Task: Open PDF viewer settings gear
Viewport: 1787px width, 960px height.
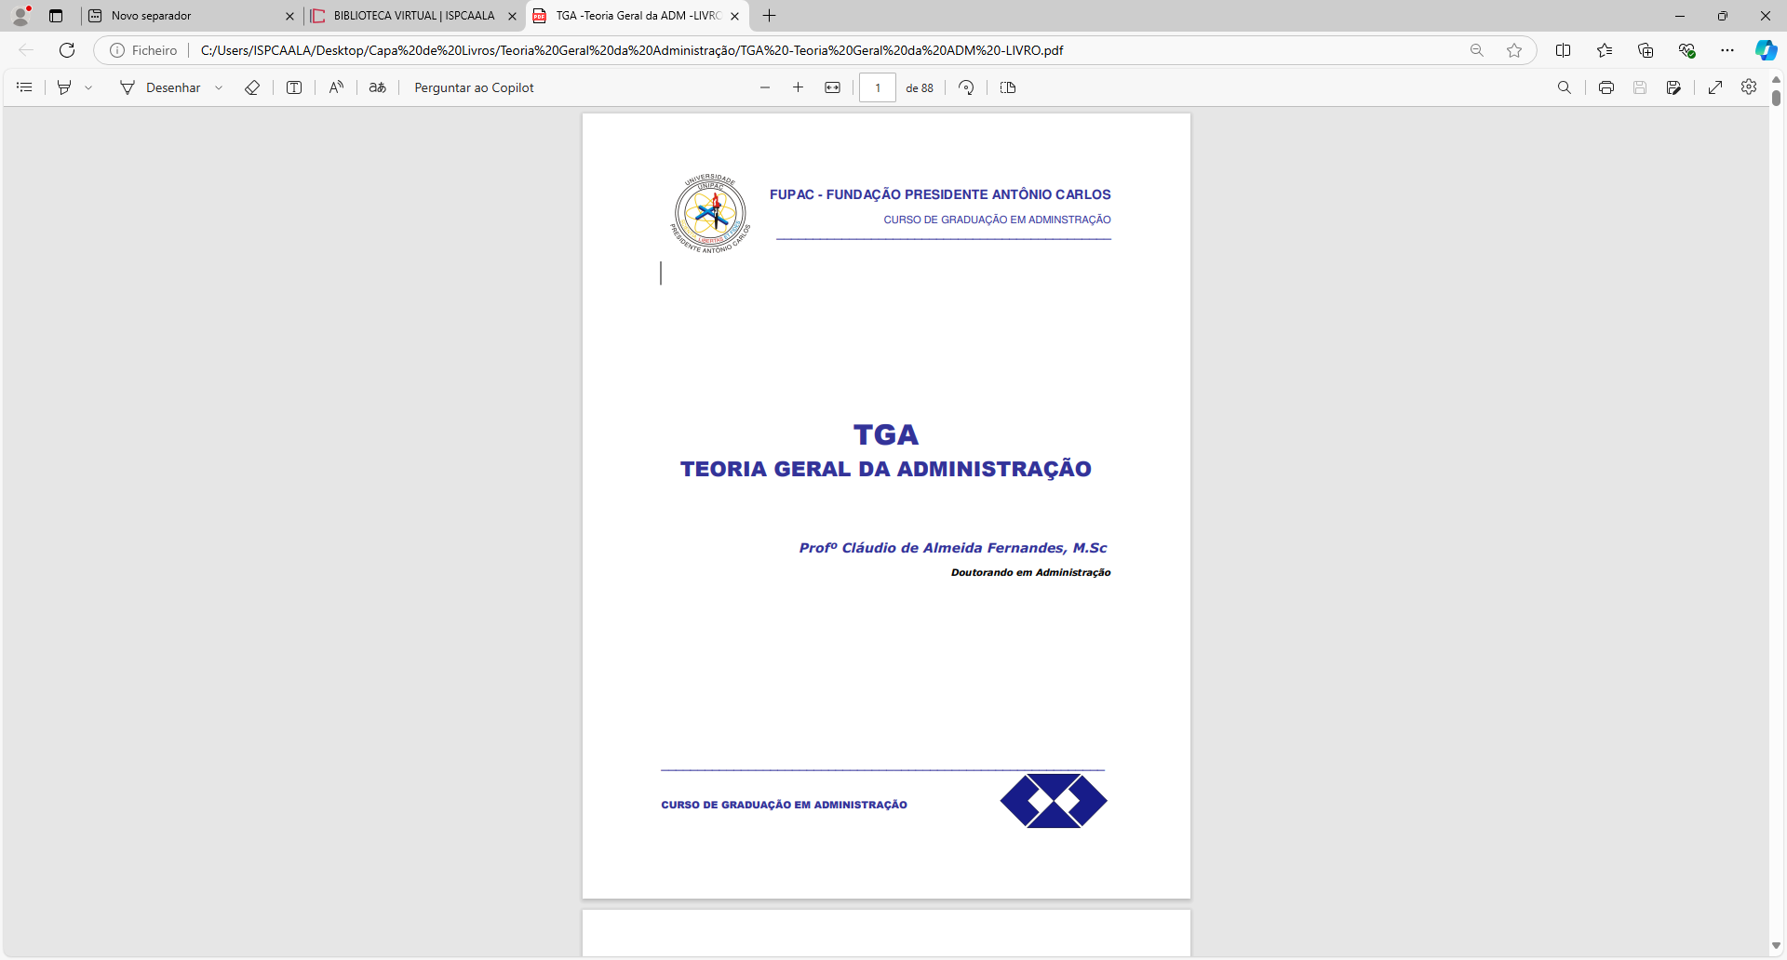Action: [1749, 87]
